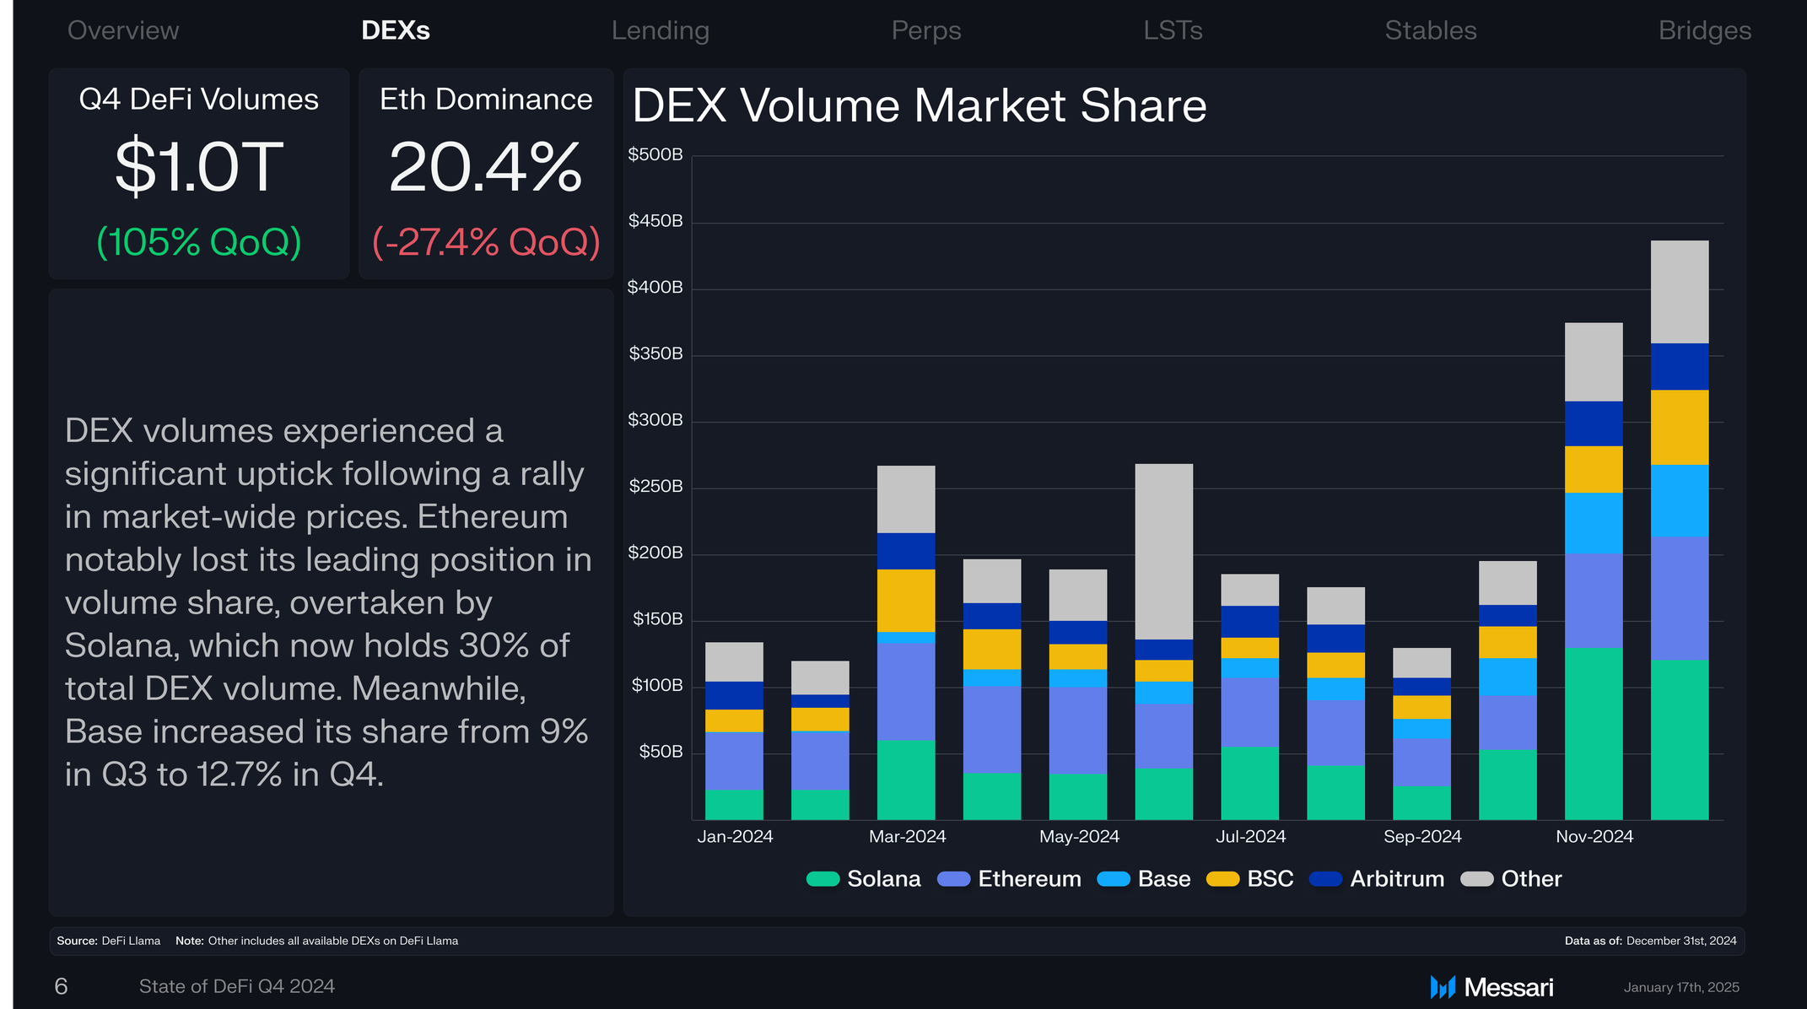Screen dimensions: 1807x1009
Task: Click the BSC legend label
Action: [1270, 879]
